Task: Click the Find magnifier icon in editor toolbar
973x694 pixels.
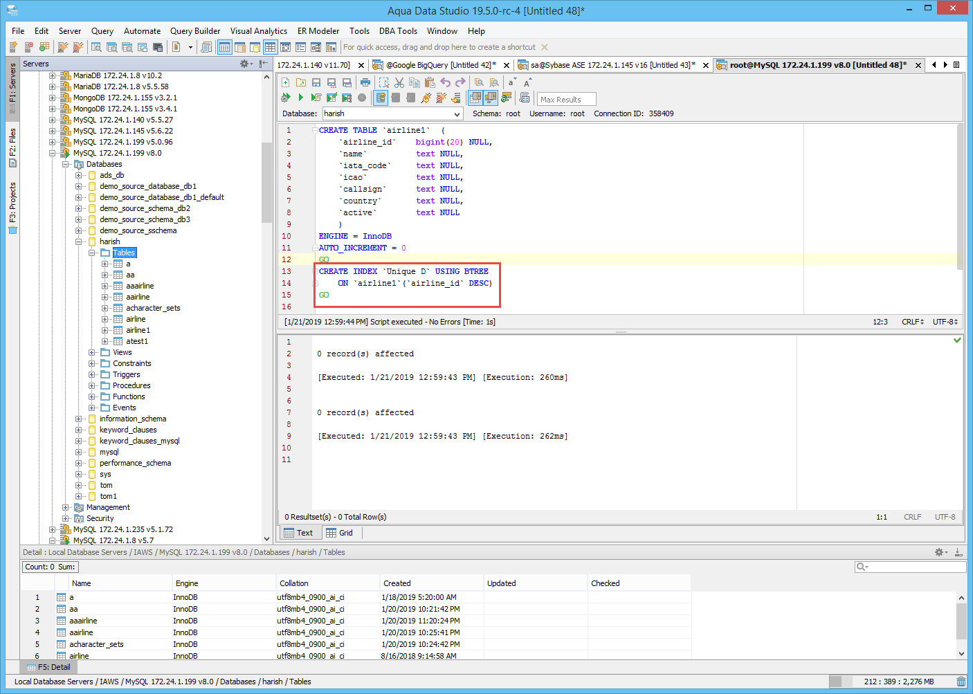Action: pos(479,82)
